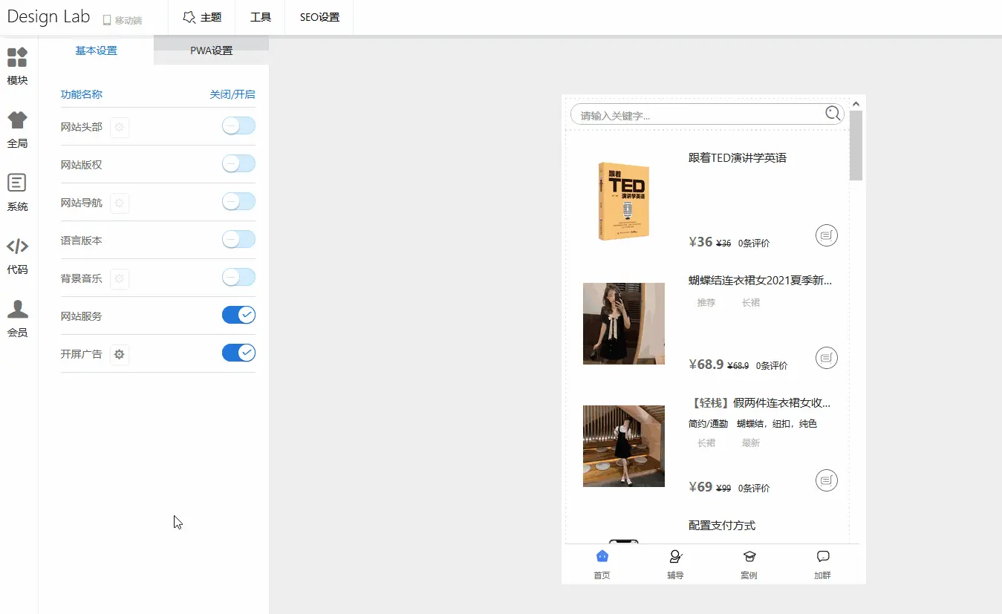
Task: Click the 工具 tools button
Action: 261,17
